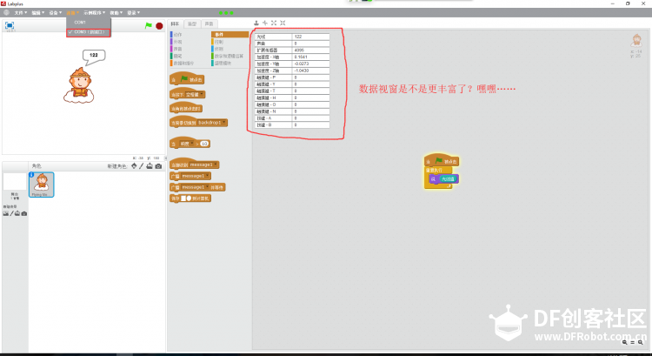Click the monkey sprite on the stage
The height and width of the screenshot is (356, 652).
(79, 86)
